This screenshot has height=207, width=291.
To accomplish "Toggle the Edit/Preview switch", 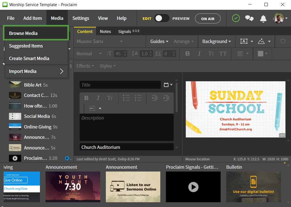I will [x=162, y=18].
